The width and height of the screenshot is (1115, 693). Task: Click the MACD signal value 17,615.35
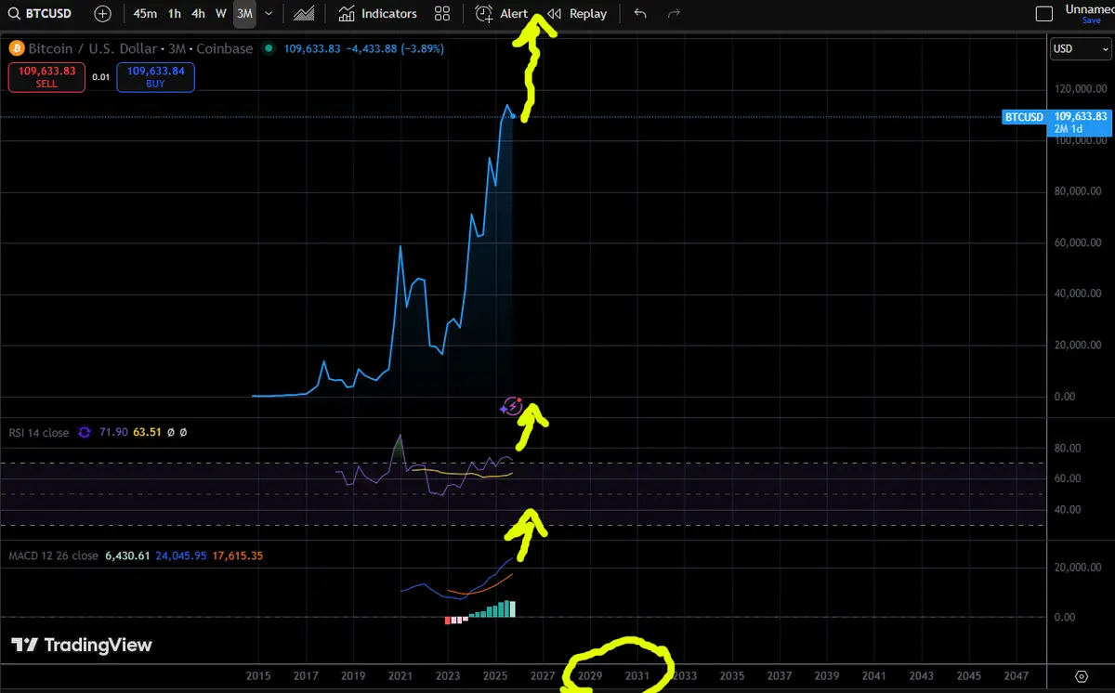[238, 556]
